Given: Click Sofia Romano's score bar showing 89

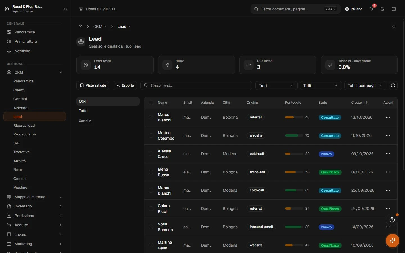Looking at the screenshot, I should [x=294, y=227].
